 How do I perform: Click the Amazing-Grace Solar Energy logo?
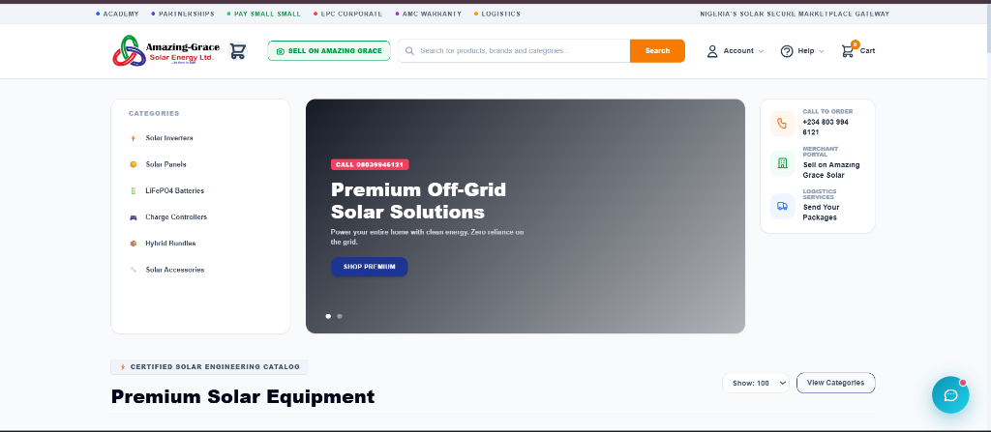coord(166,50)
